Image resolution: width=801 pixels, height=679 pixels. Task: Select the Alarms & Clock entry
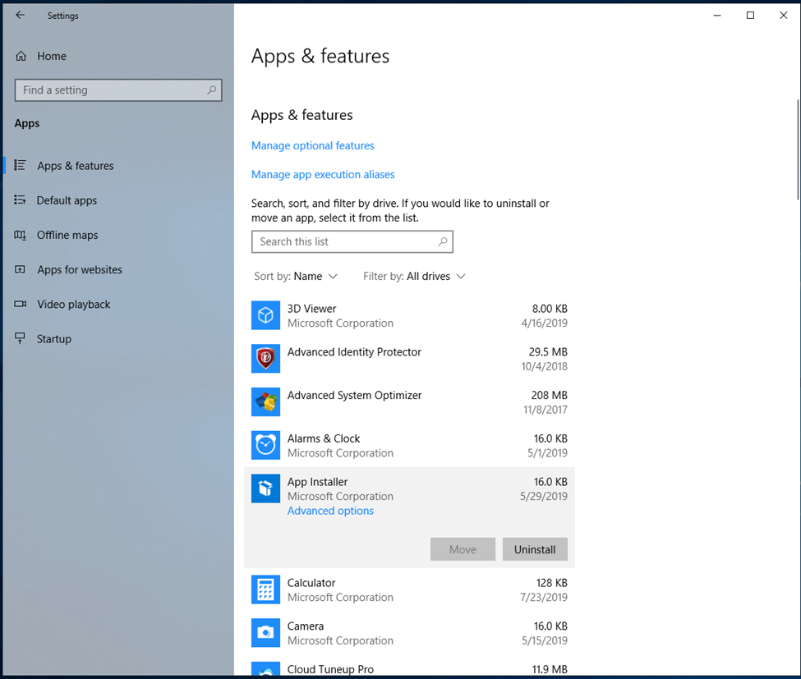pyautogui.click(x=324, y=438)
